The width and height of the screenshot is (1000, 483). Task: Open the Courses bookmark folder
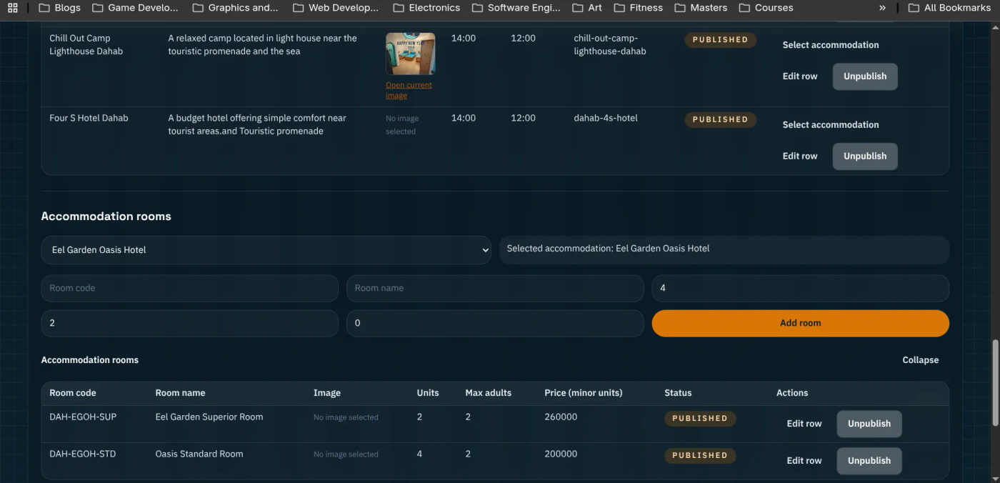point(766,8)
